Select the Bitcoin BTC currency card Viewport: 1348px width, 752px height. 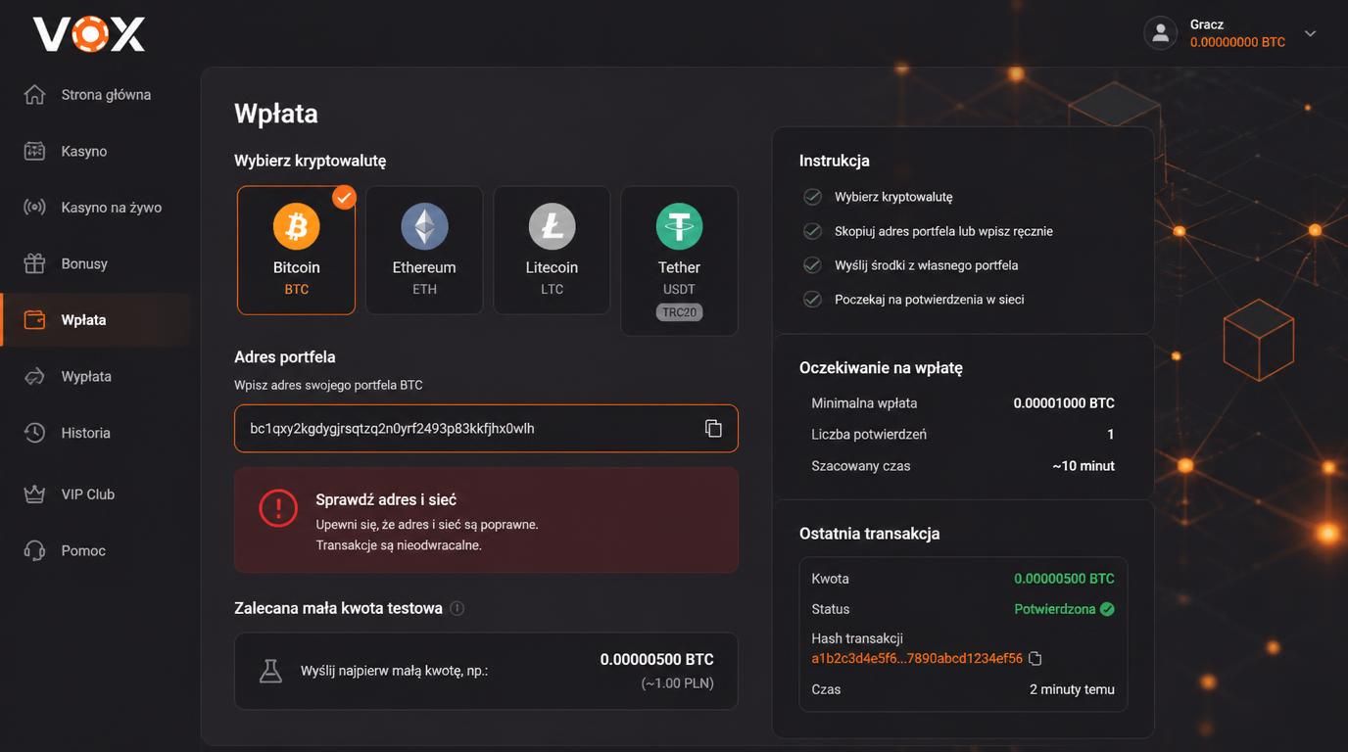[296, 251]
